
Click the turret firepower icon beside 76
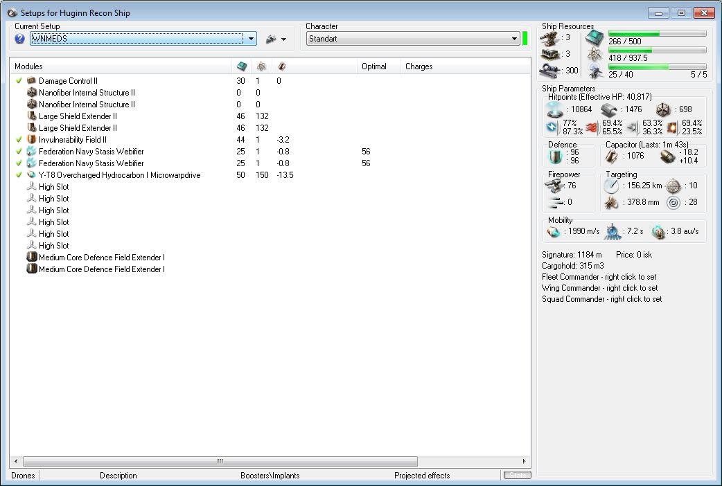[x=554, y=186]
